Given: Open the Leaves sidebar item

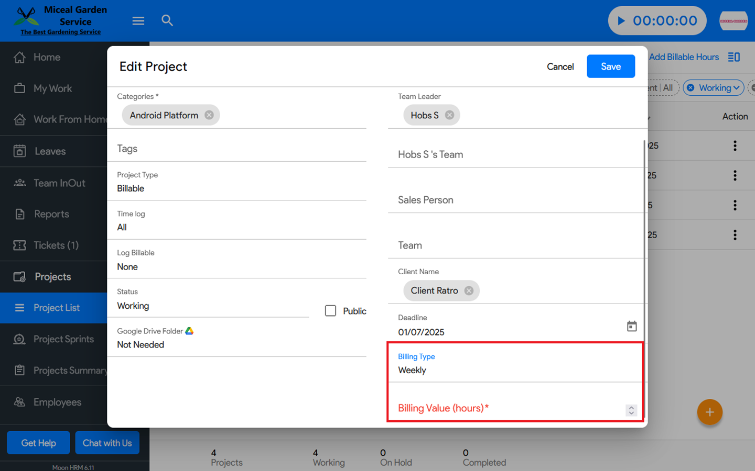Looking at the screenshot, I should click(x=50, y=151).
